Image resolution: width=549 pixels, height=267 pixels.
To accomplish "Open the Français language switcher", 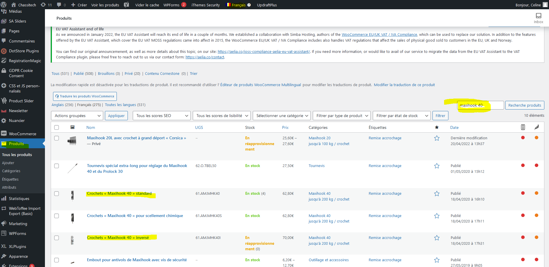I will point(238,5).
